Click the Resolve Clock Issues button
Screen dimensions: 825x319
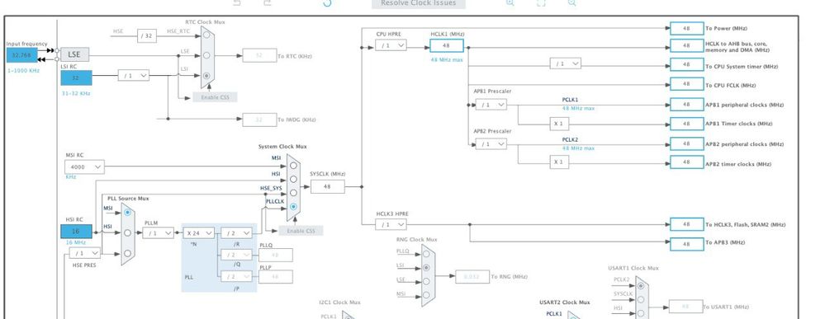419,3
